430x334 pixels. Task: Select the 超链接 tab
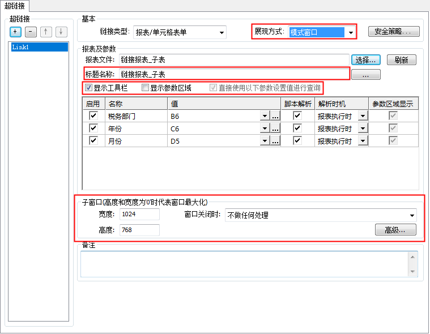[15, 6]
